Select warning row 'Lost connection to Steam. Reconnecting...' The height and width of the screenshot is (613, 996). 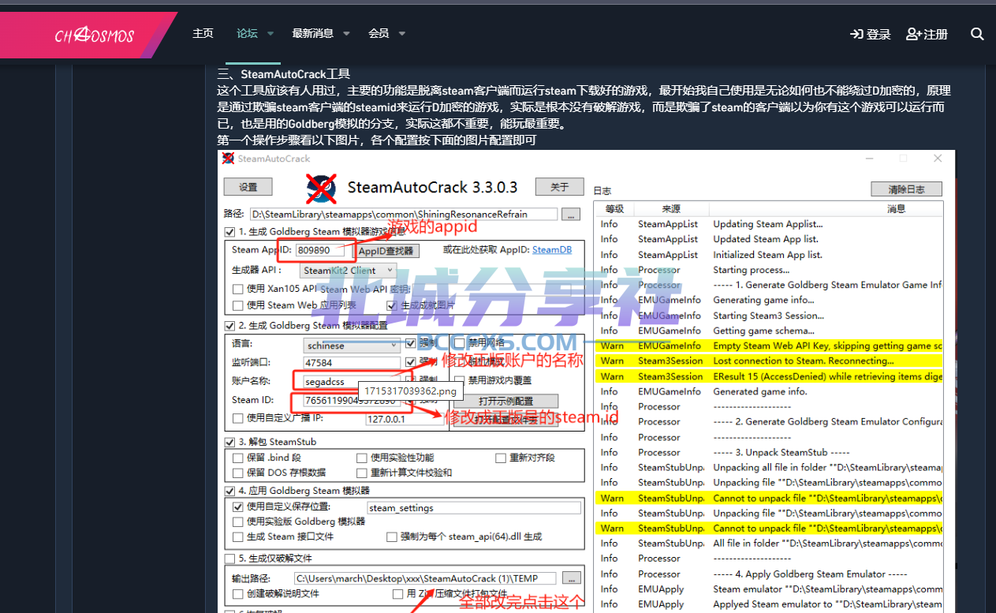coord(769,361)
